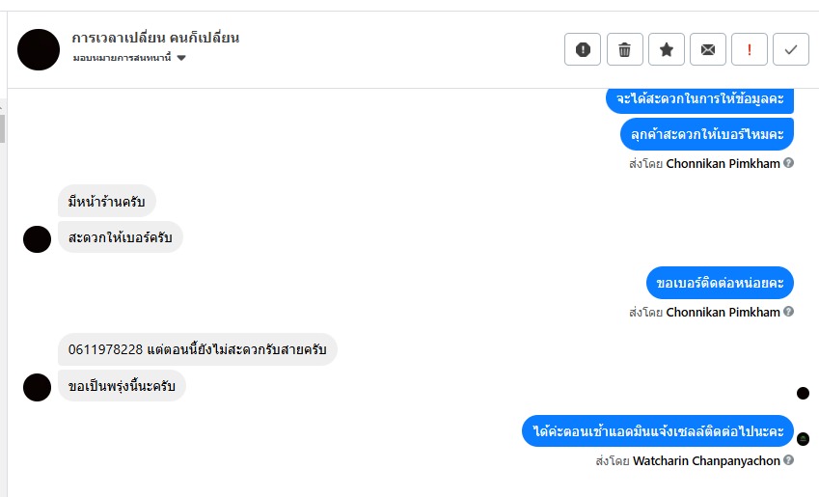Click the scrollbar on the left edge
This screenshot has width=819, height=497.
coord(2,125)
